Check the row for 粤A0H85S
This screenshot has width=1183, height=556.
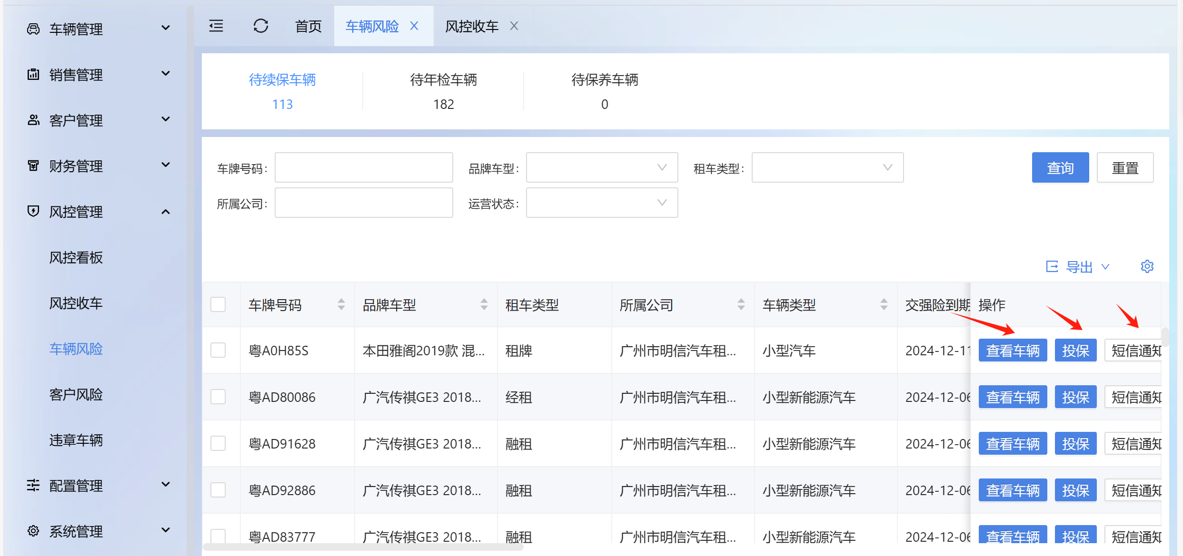[218, 351]
